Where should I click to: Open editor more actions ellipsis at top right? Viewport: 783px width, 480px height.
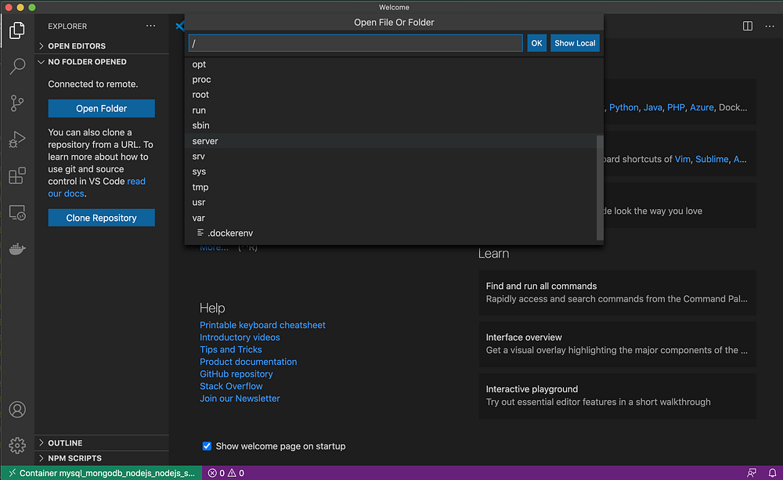[x=770, y=26]
